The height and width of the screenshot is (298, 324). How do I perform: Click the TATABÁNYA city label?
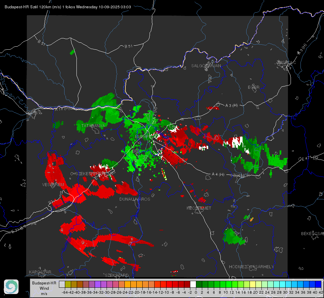(x=93, y=125)
